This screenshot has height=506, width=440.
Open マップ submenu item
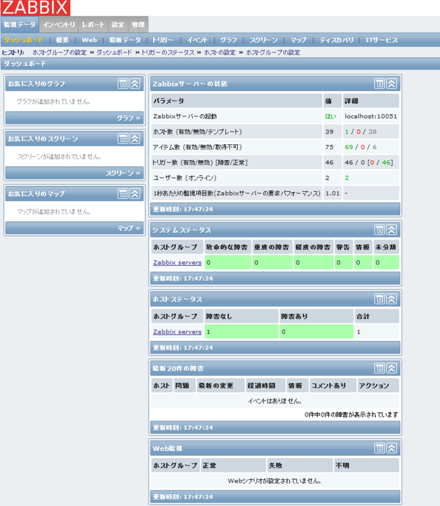click(x=298, y=40)
